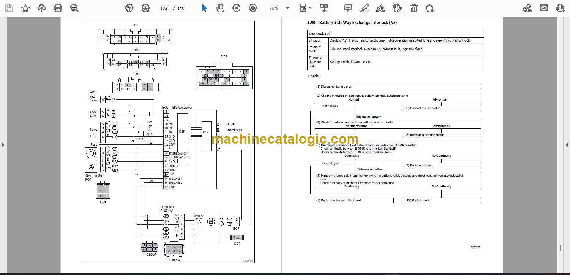
Task: Select the highlight text pen tool
Action: (x=364, y=8)
